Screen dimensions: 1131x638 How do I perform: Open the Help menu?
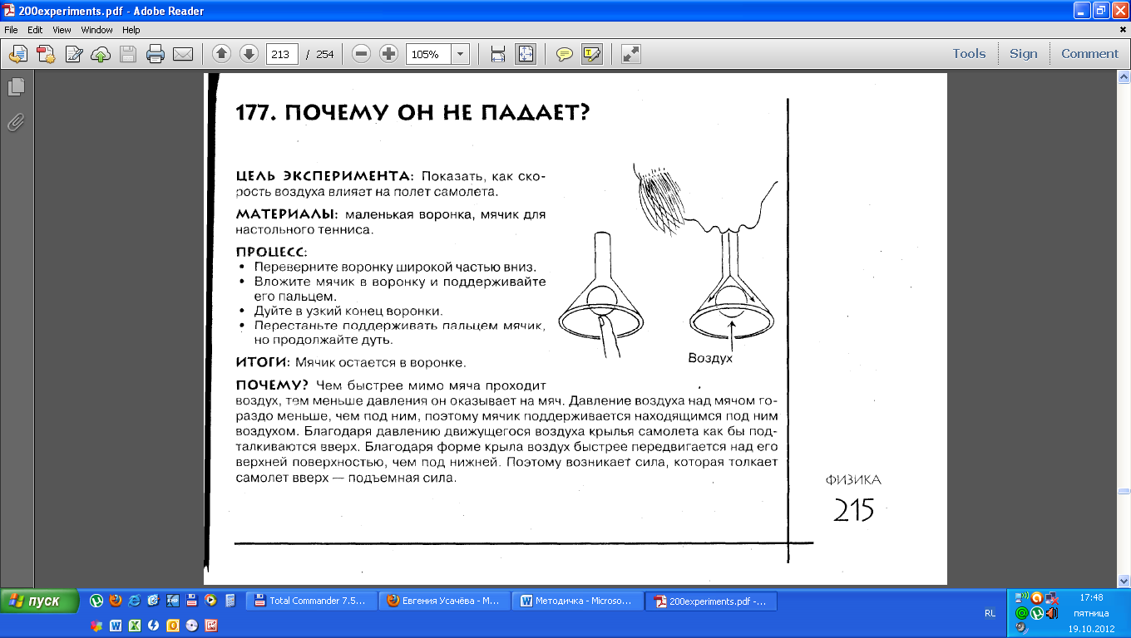click(131, 30)
